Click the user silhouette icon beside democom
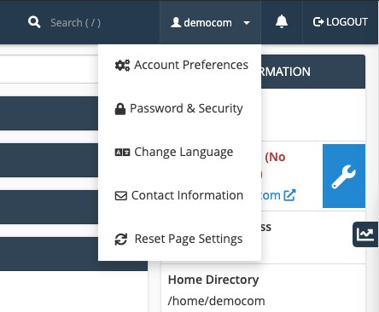 coord(176,22)
